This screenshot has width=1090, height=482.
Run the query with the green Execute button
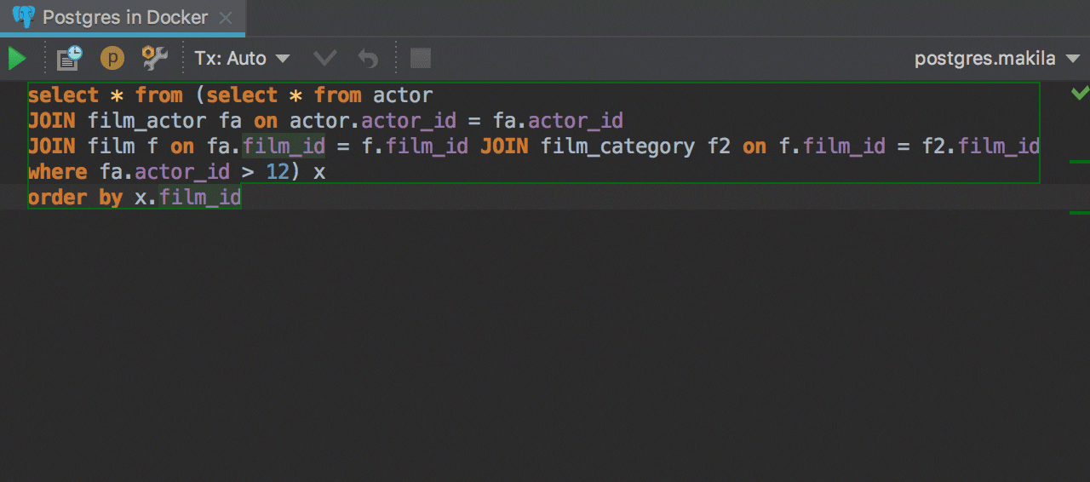click(x=17, y=59)
